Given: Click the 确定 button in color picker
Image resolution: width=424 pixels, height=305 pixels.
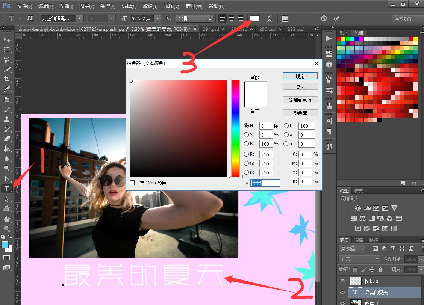Looking at the screenshot, I should point(300,76).
